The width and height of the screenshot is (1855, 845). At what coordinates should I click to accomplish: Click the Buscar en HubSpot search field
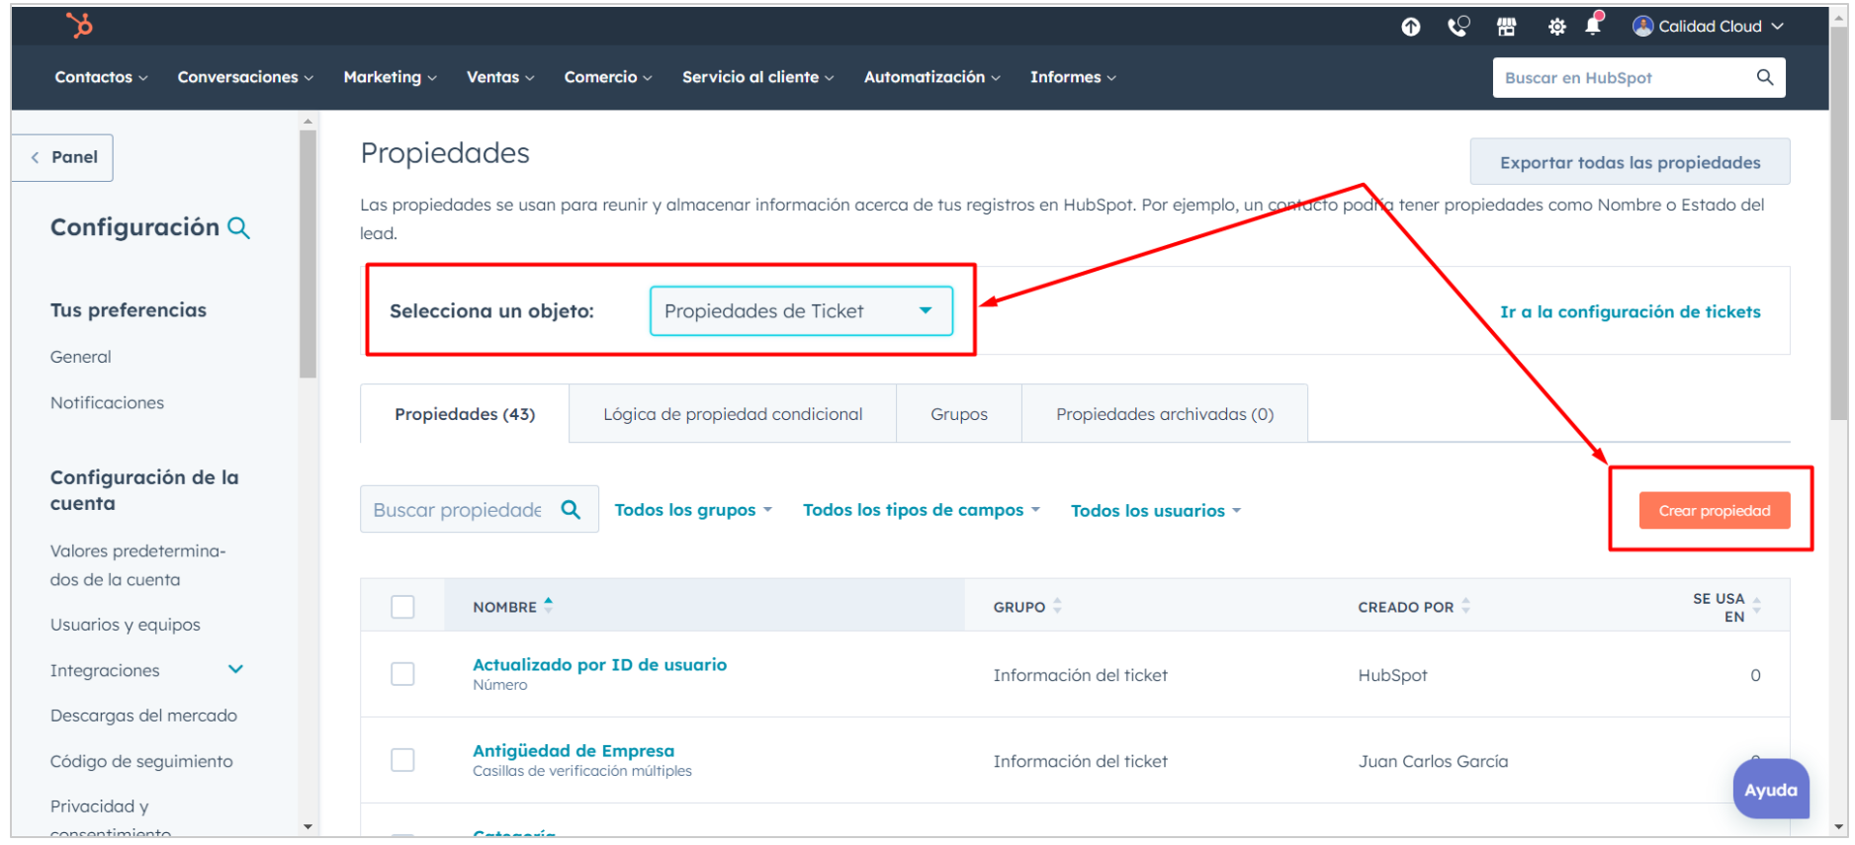coord(1625,78)
